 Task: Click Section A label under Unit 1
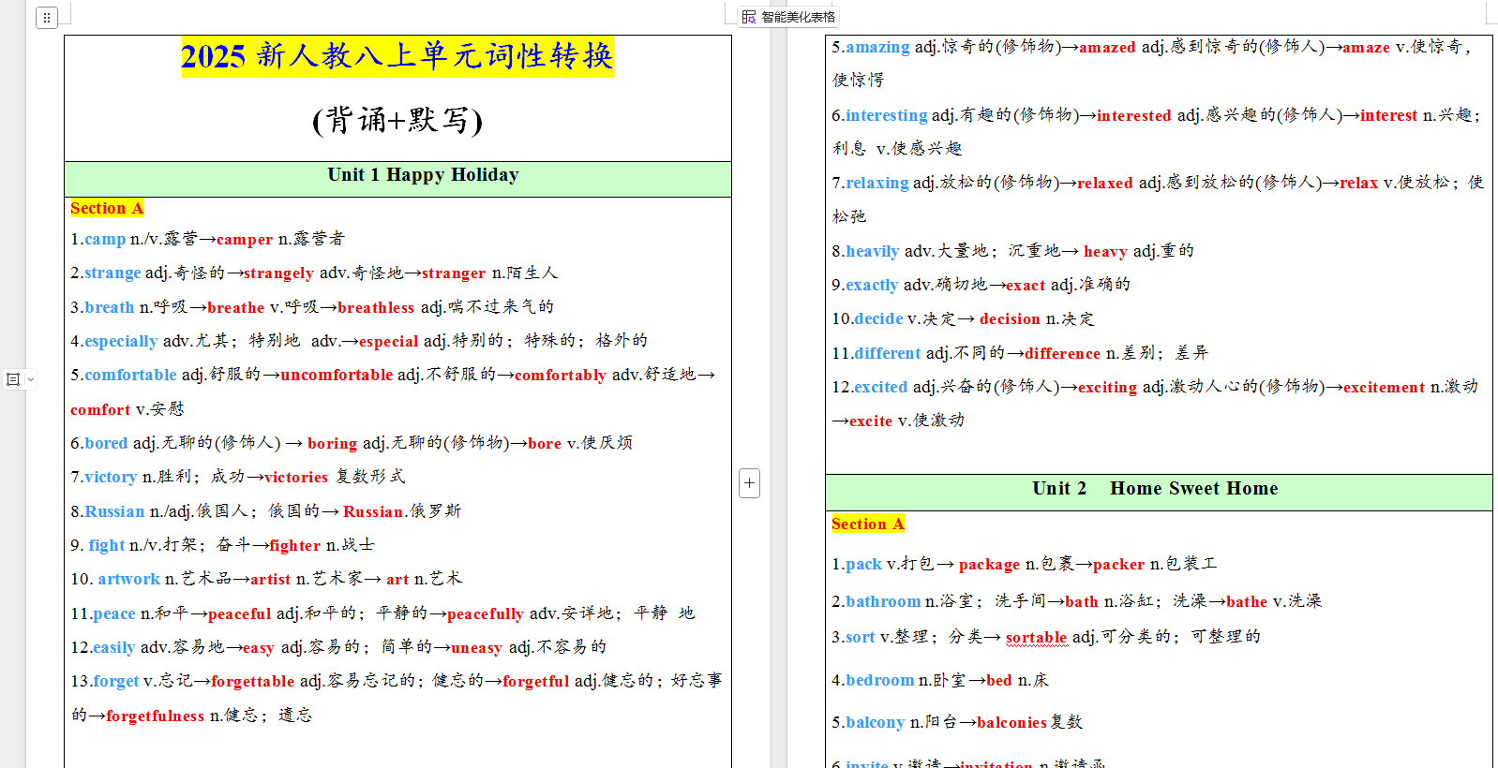tap(107, 209)
